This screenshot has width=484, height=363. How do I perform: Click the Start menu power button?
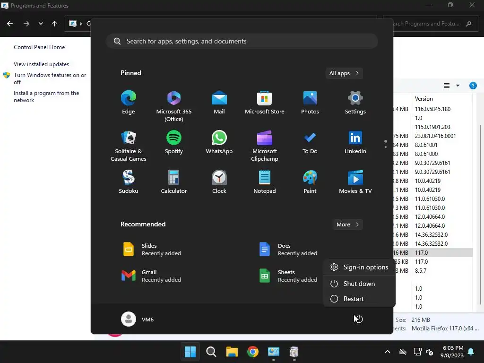359,319
